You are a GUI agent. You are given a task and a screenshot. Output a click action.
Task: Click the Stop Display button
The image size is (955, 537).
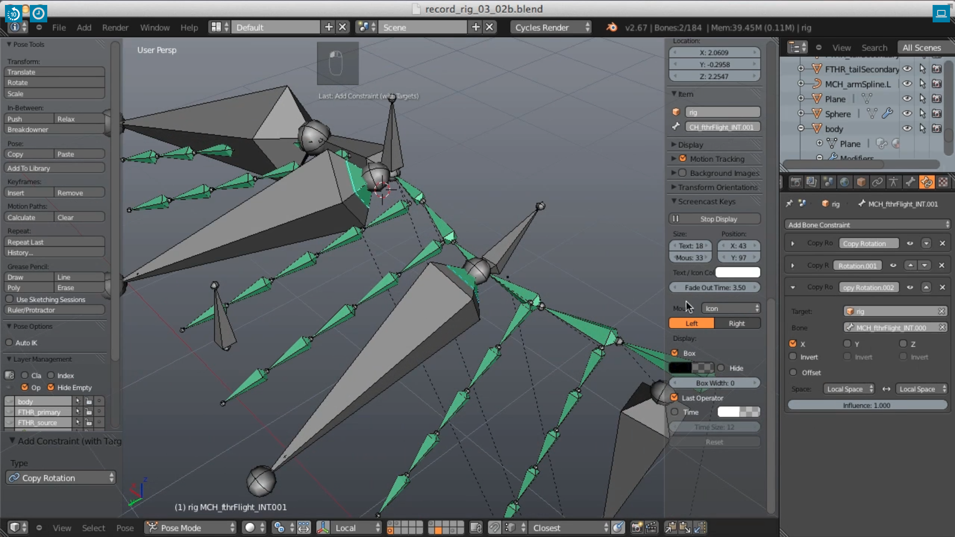[x=714, y=219]
